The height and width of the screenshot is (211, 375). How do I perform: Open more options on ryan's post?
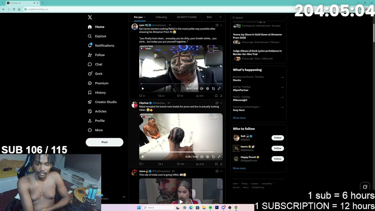[221, 25]
